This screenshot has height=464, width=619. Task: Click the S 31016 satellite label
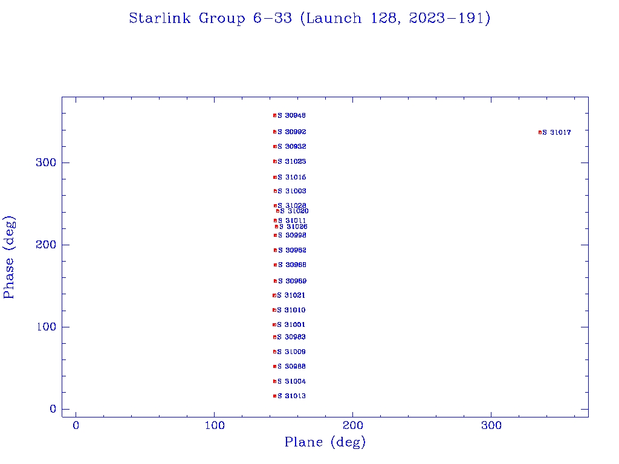point(292,177)
